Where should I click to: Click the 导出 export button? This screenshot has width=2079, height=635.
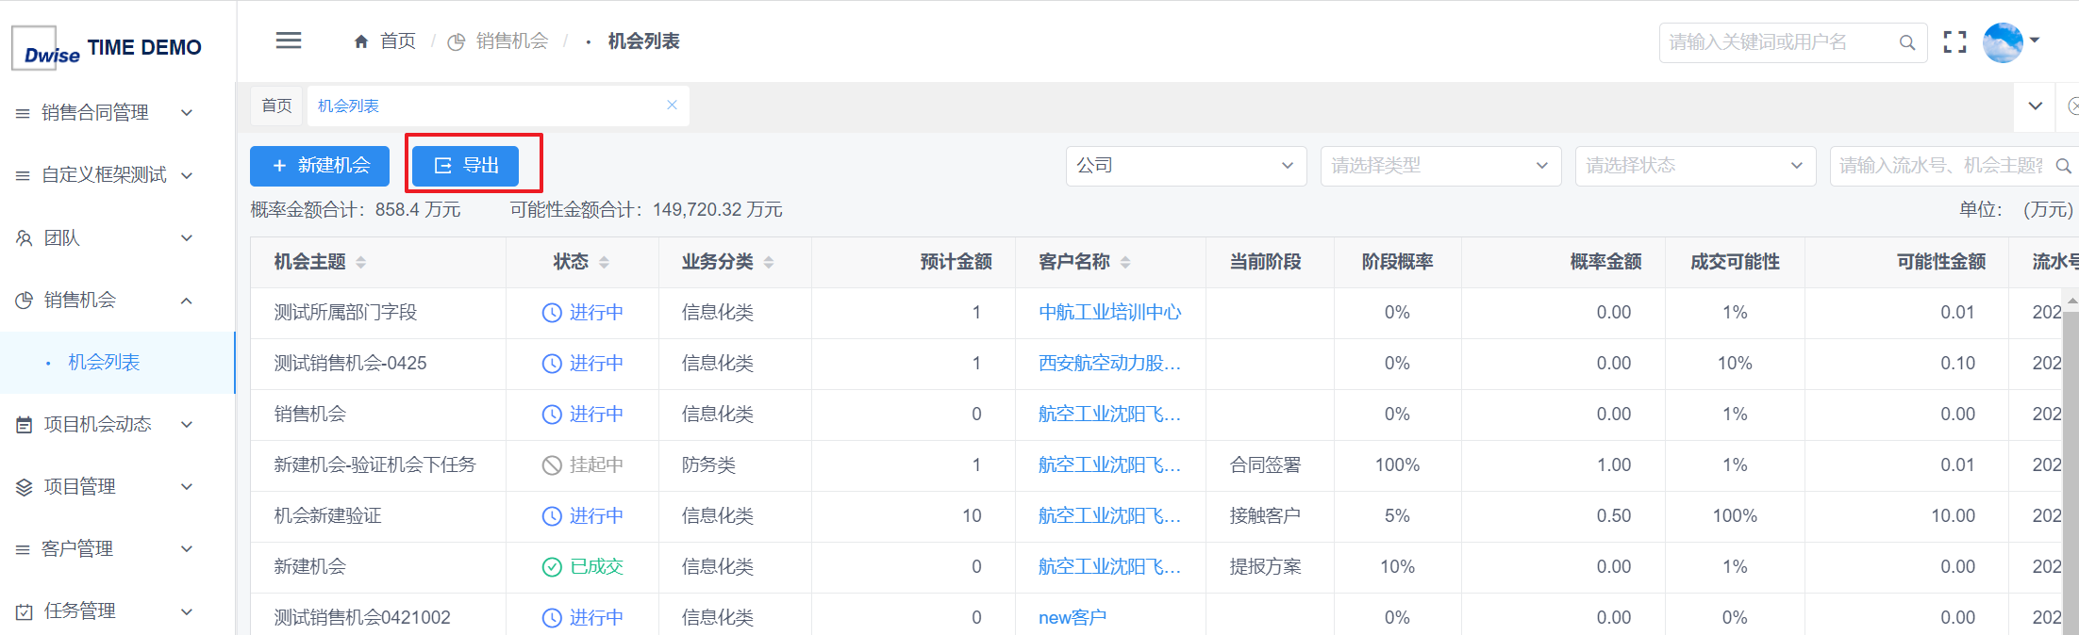pos(466,166)
